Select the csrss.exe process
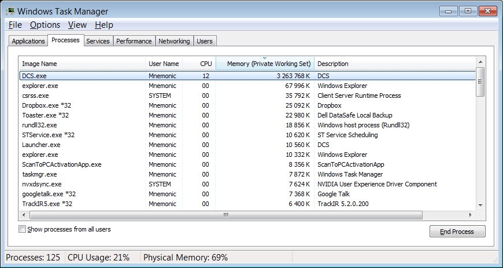The height and width of the screenshot is (268, 503). click(247, 96)
